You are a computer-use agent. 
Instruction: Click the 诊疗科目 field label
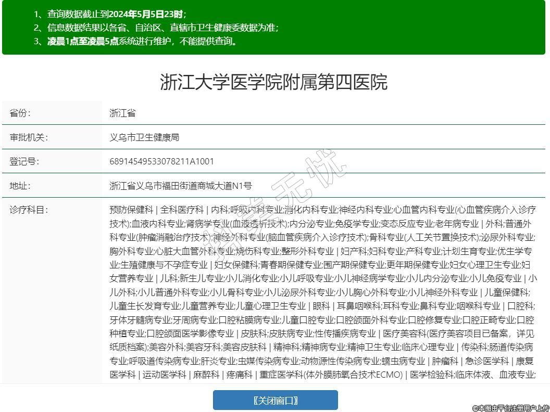[x=29, y=210]
